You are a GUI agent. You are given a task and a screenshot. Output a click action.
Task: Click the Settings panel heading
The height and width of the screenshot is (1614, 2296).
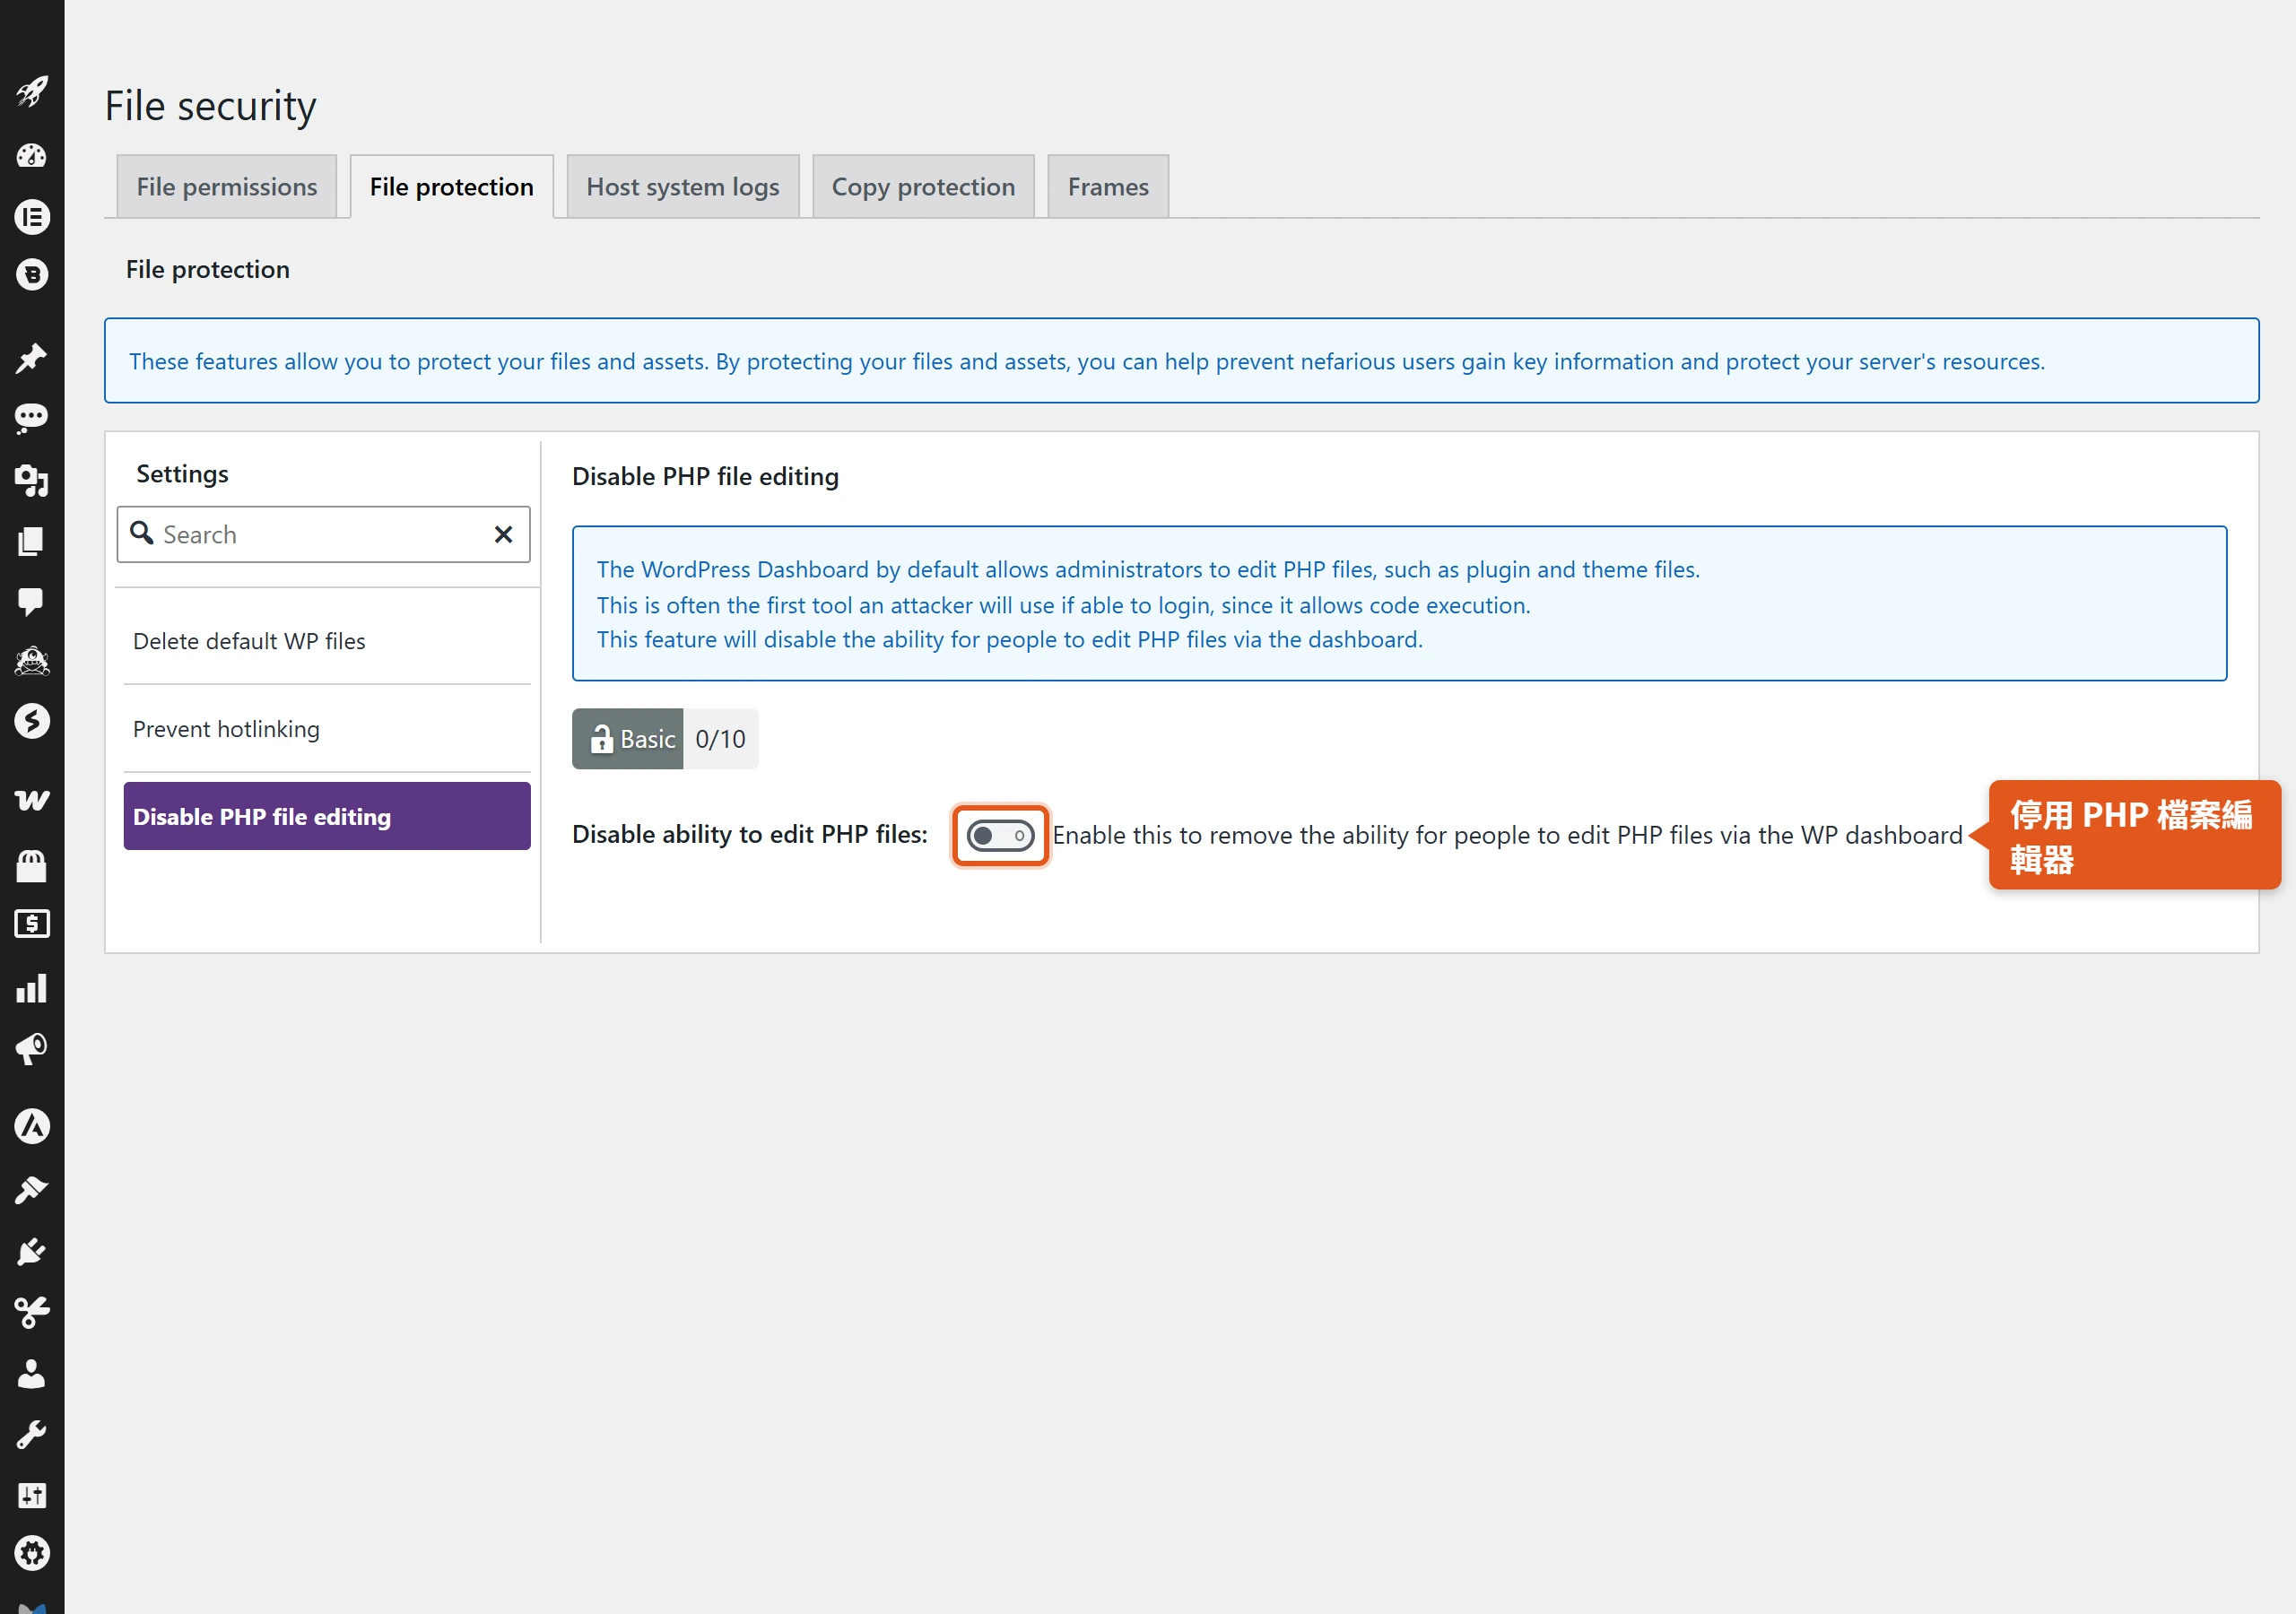[182, 474]
